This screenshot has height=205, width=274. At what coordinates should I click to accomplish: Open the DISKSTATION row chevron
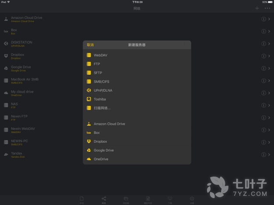269,44
